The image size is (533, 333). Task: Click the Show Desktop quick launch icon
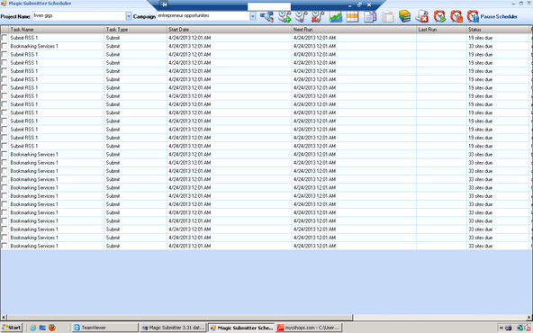click(x=42, y=328)
